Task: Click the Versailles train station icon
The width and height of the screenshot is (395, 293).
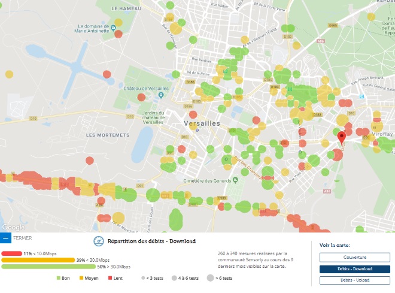Action: pos(197,130)
